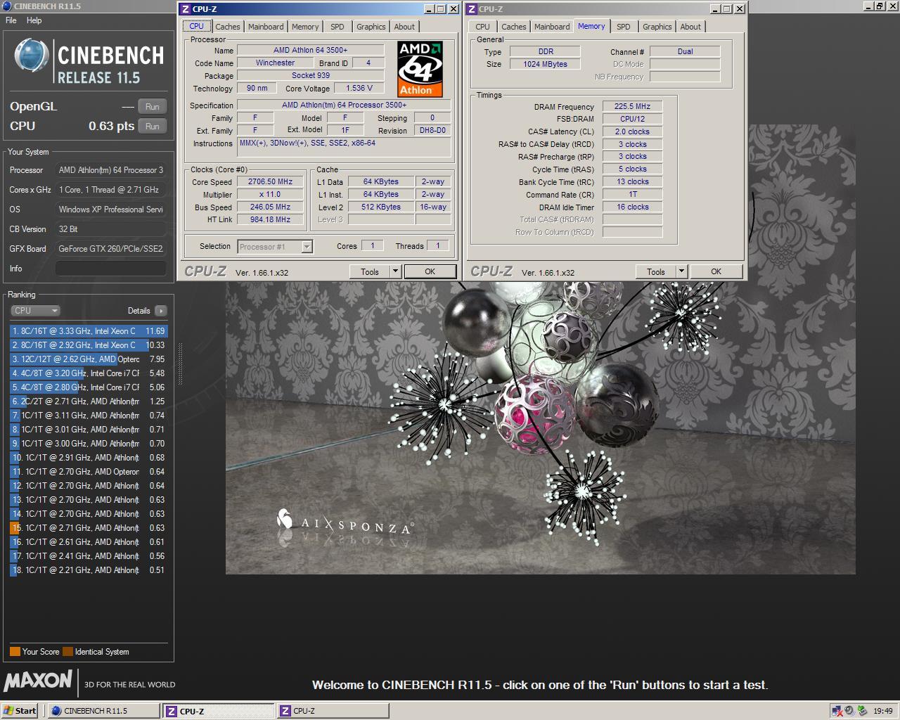Image resolution: width=900 pixels, height=720 pixels.
Task: Switch to Caches tab in left CPU-Z
Action: coord(227,27)
